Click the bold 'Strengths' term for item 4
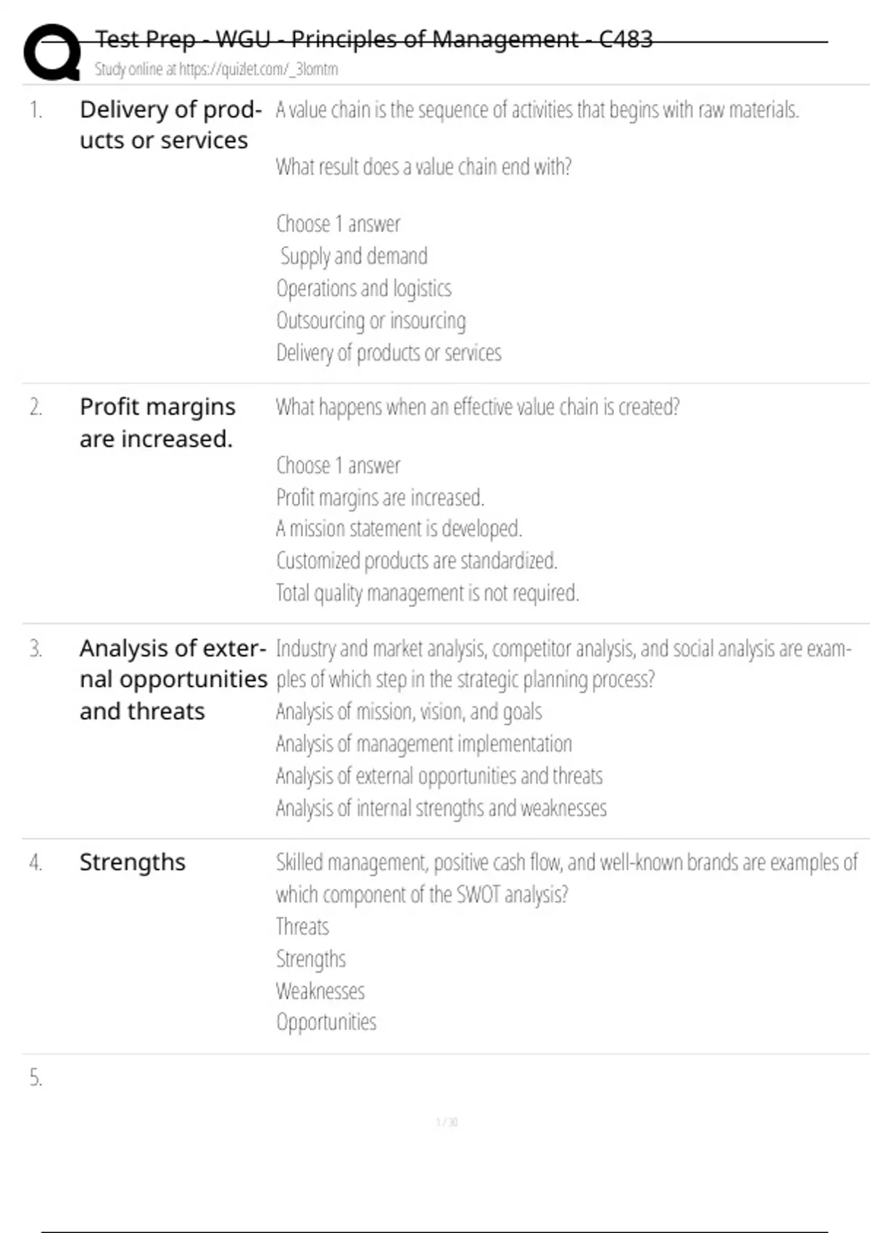Screen dimensions: 870x1233 (x=133, y=862)
